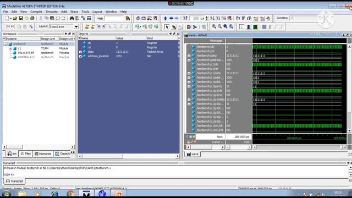Click the Print toolbar icon
352x198 pixels.
pyautogui.click(x=32, y=18)
